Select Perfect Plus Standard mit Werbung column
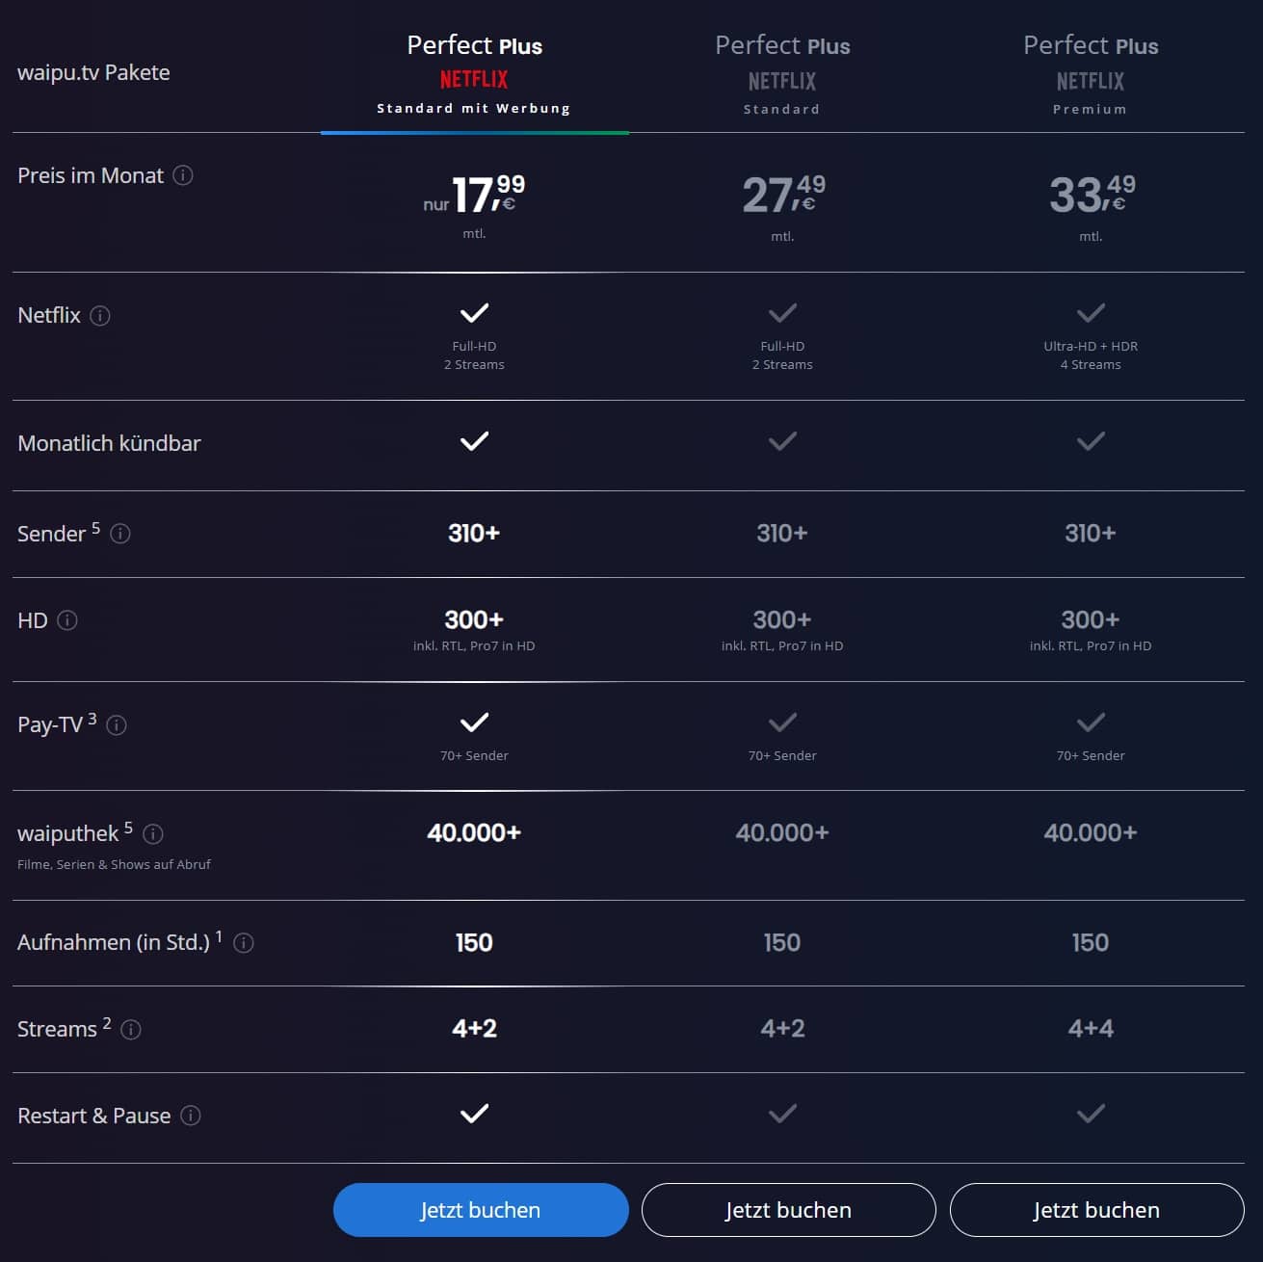 pos(474,73)
